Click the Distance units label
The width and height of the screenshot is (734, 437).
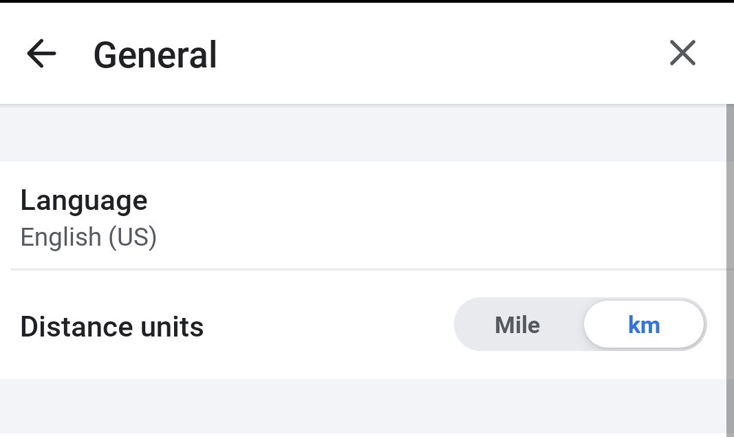112,326
